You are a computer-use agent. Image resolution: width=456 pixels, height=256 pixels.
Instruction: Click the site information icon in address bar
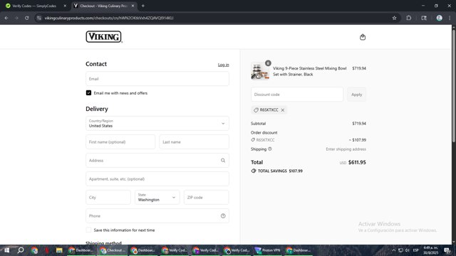(39, 18)
